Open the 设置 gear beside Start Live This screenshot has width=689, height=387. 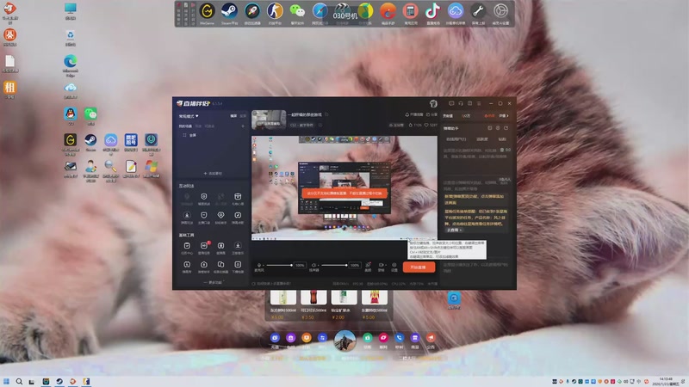[x=394, y=267]
